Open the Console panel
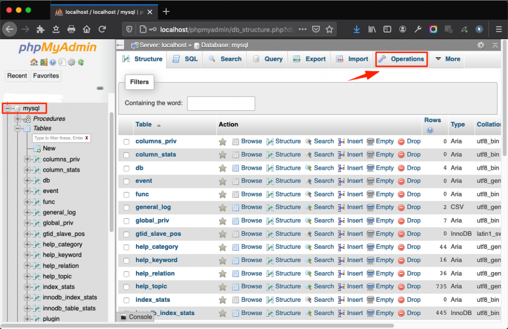This screenshot has height=329, width=508. [136, 317]
